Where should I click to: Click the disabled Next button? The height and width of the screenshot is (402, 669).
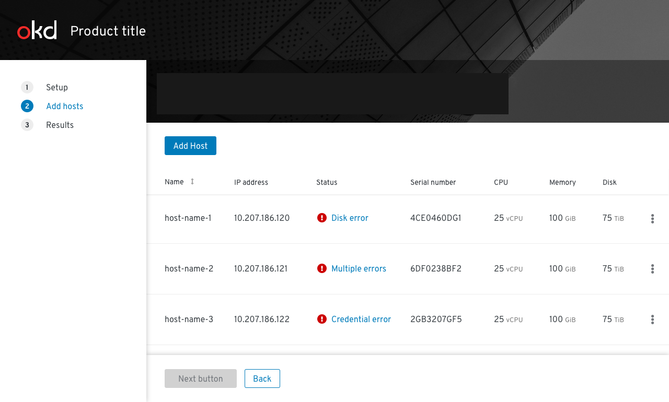[200, 378]
